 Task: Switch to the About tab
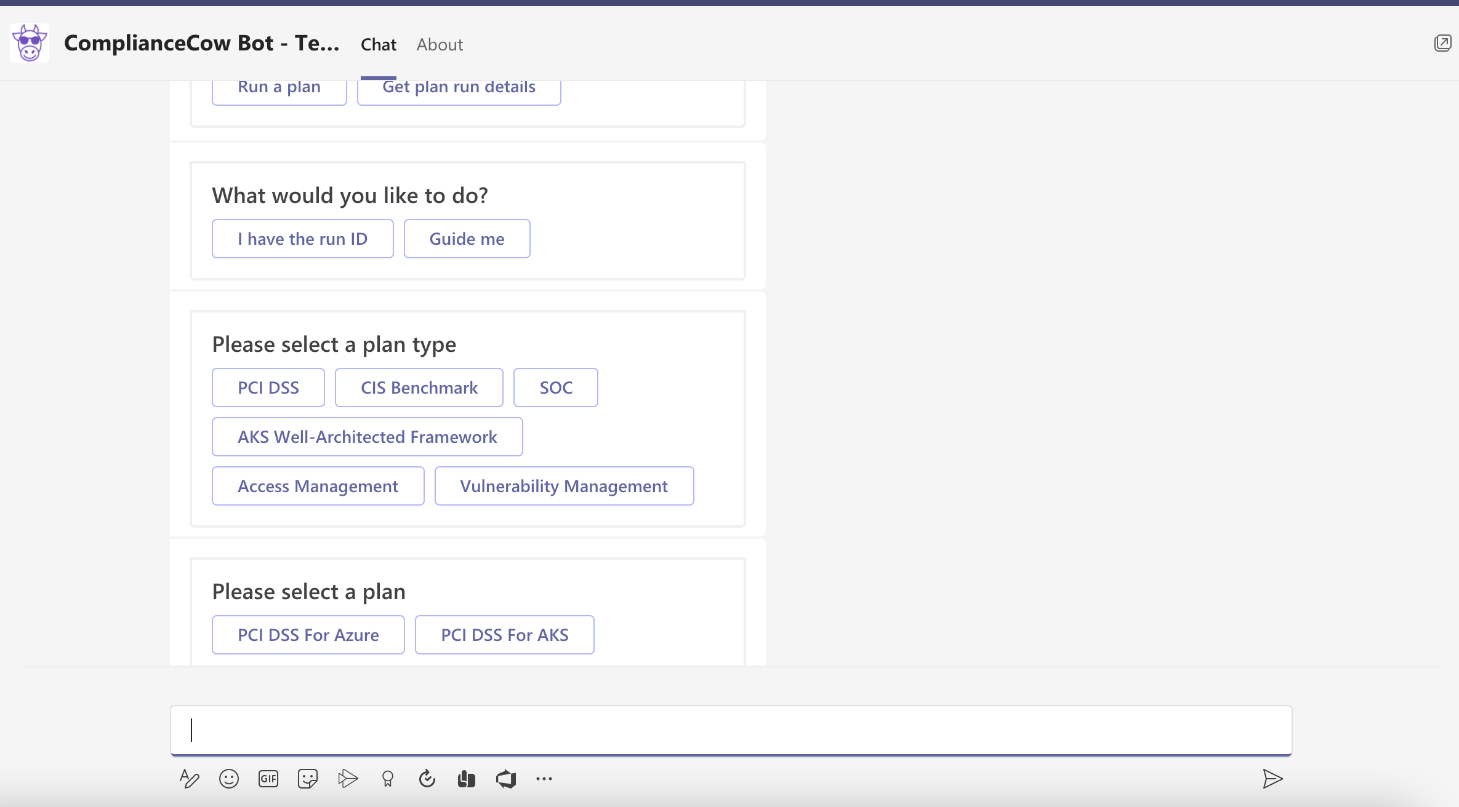[x=440, y=44]
